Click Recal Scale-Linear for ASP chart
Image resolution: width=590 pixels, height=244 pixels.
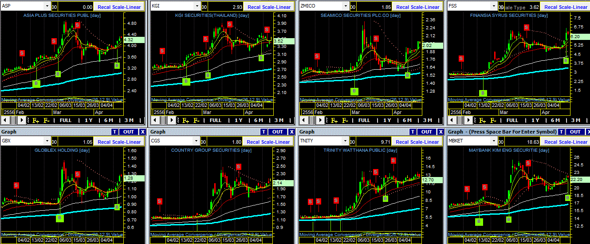coord(119,7)
